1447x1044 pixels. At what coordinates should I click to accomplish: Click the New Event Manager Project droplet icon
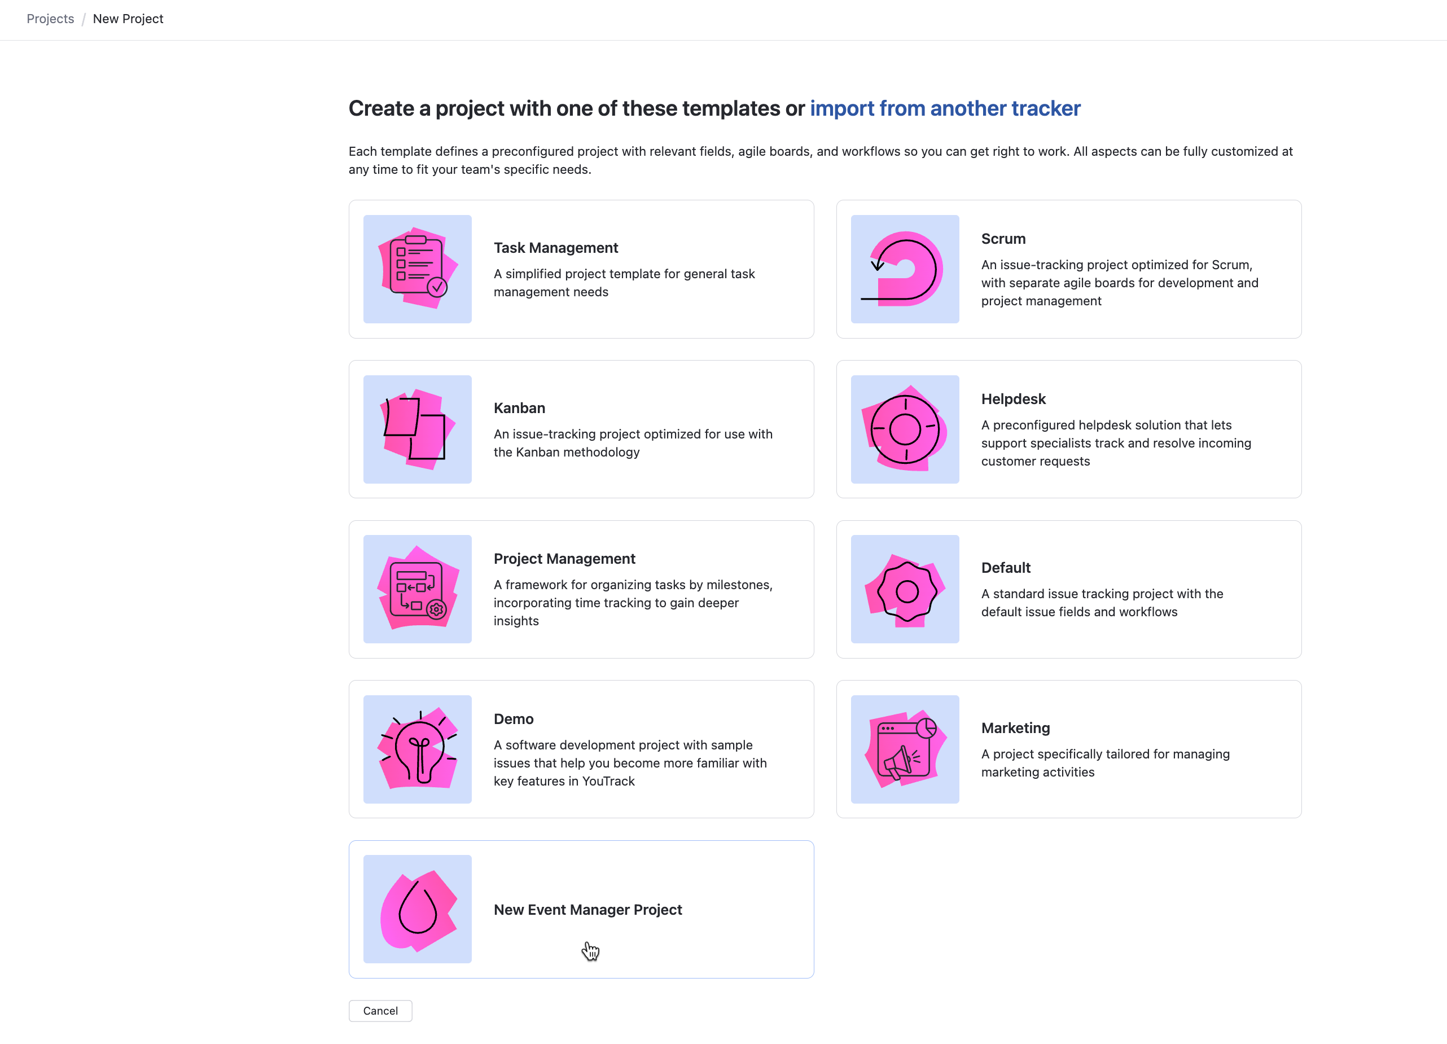click(x=416, y=909)
